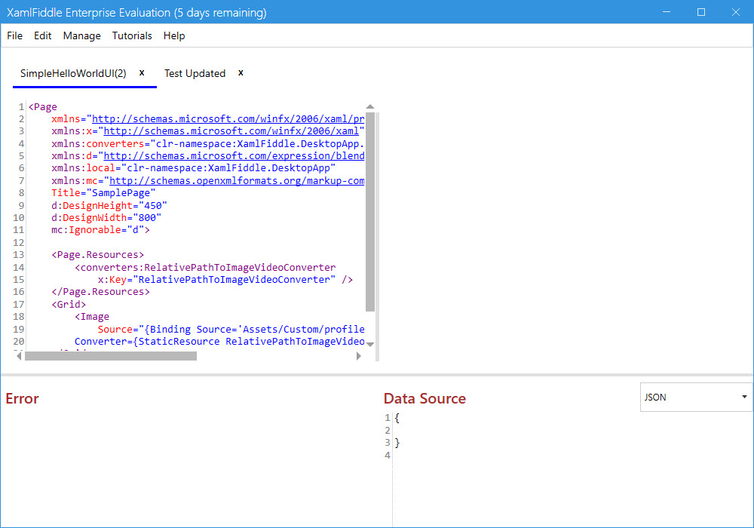754x528 pixels.
Task: Click the scroll up arrow in code editor
Action: pyautogui.click(x=369, y=107)
